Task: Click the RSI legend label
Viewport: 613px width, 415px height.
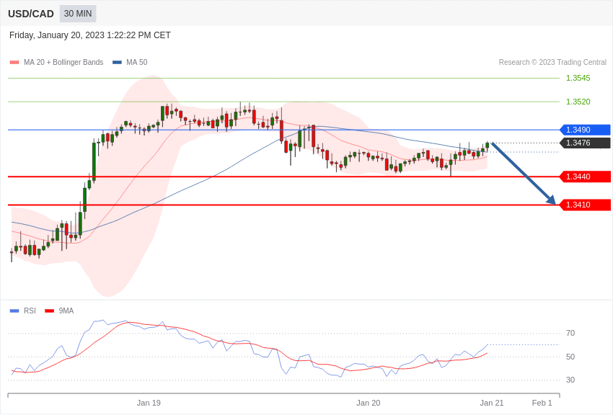Action: tap(30, 311)
